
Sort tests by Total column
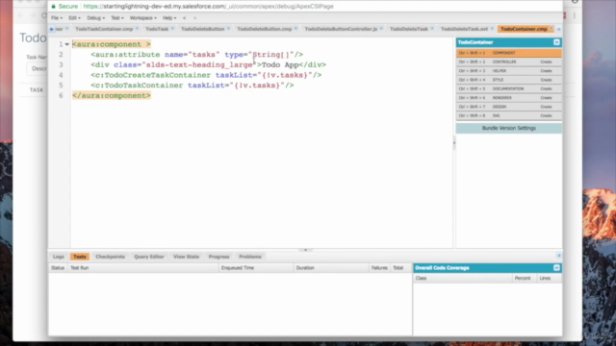tap(400, 268)
